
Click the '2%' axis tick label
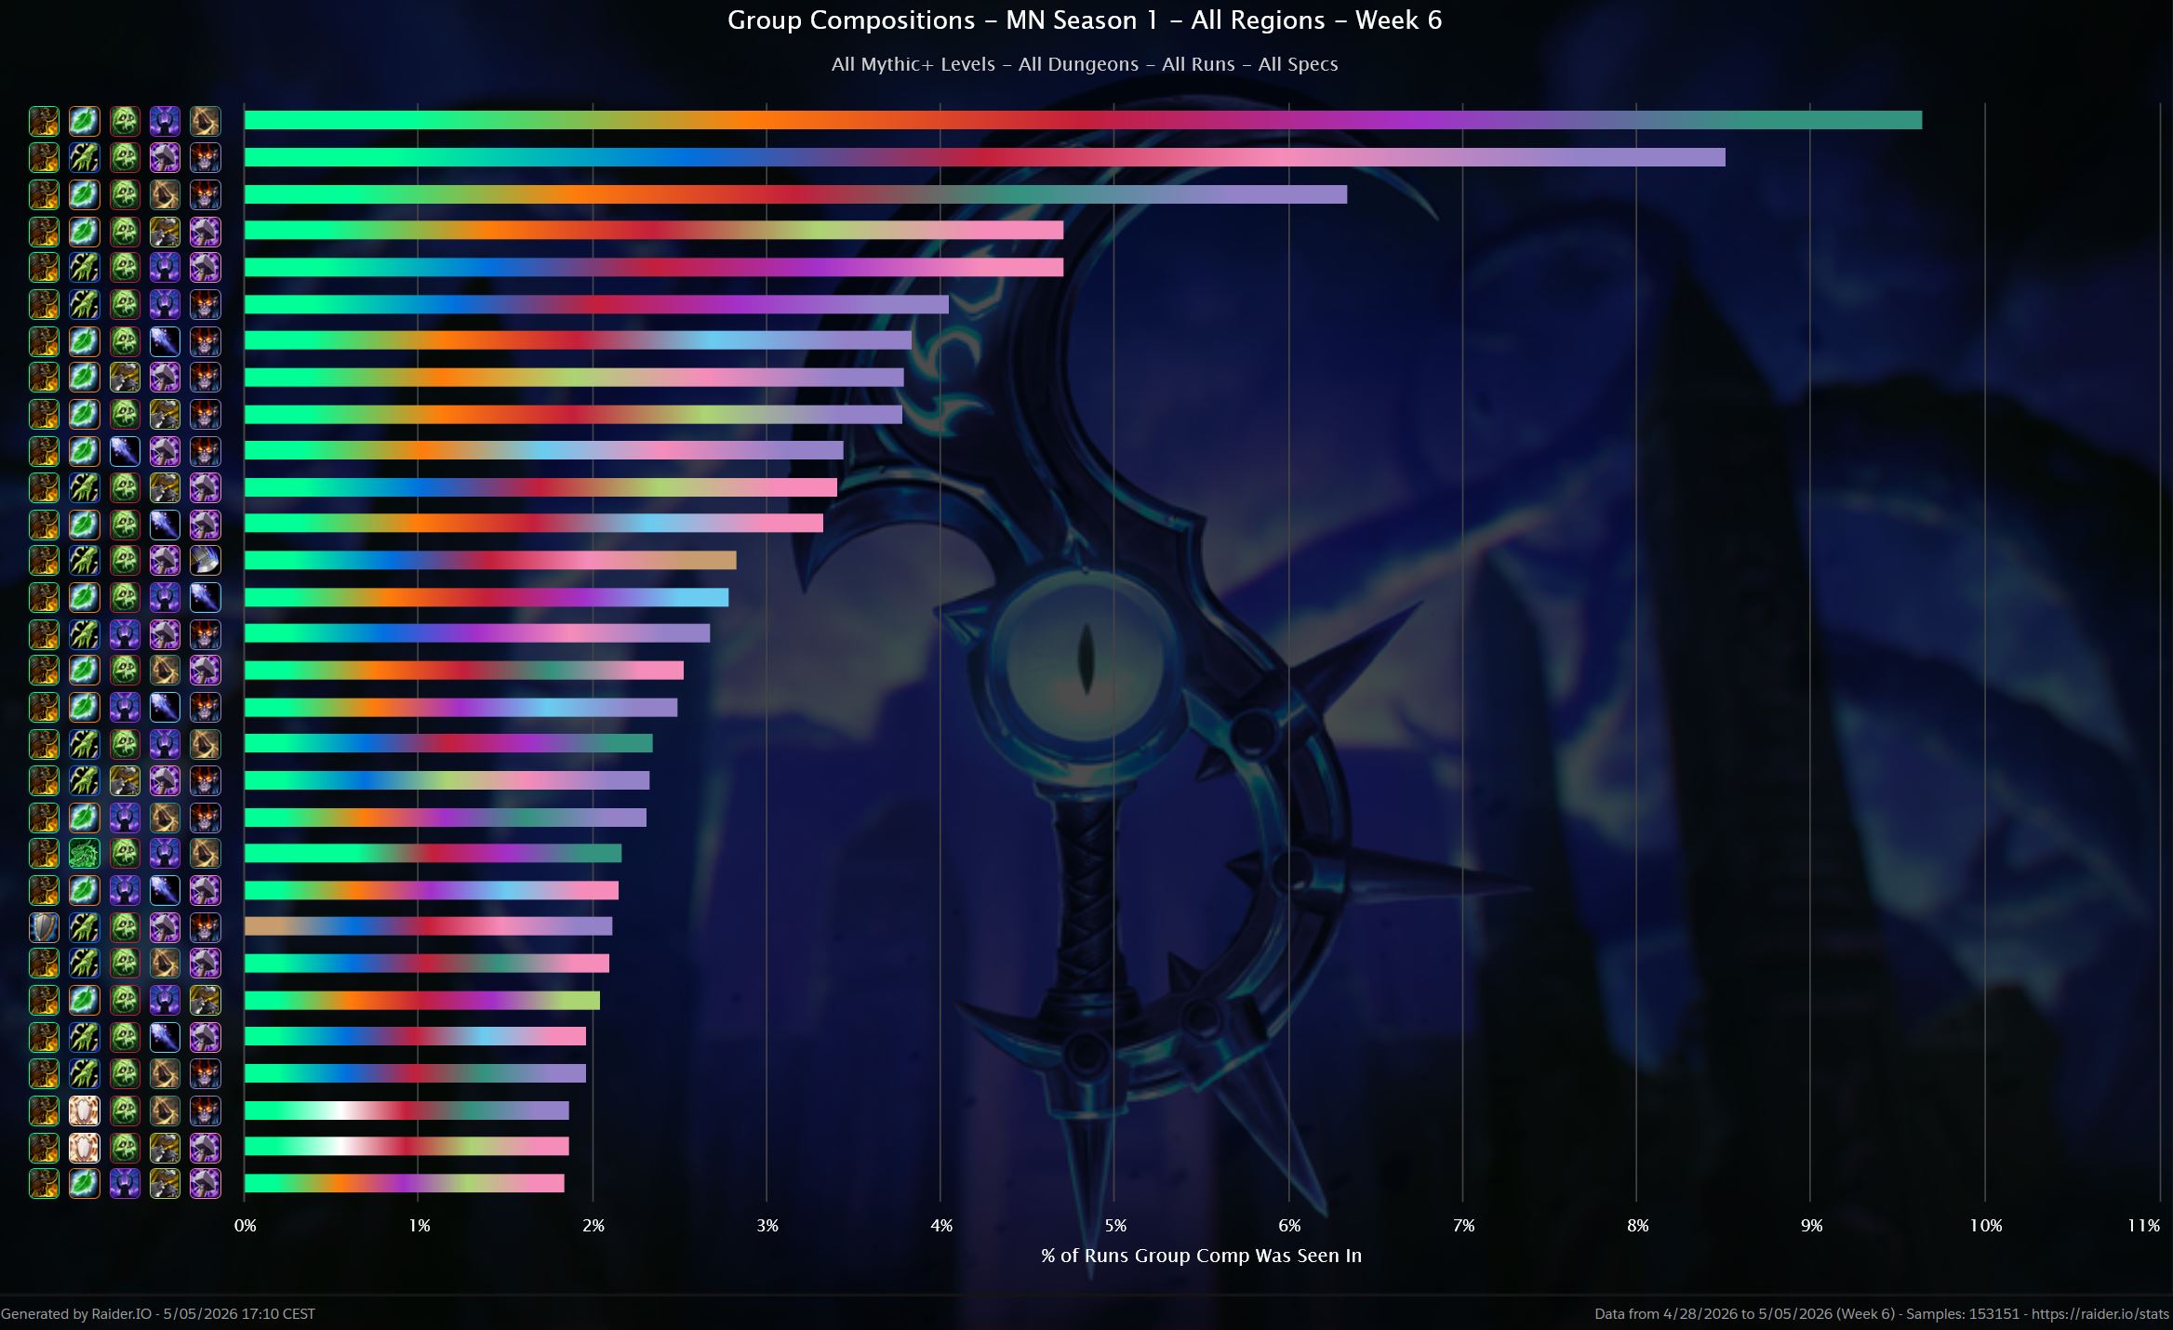tap(593, 1226)
